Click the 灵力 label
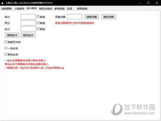 point(7,23)
